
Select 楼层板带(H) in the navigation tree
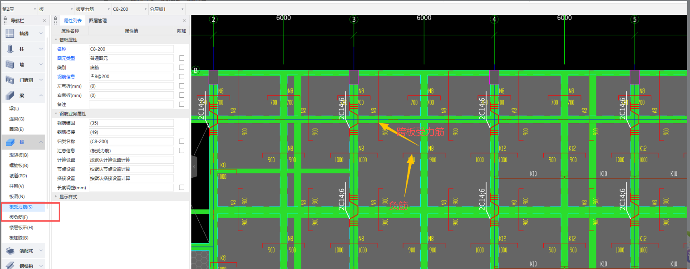pos(21,228)
